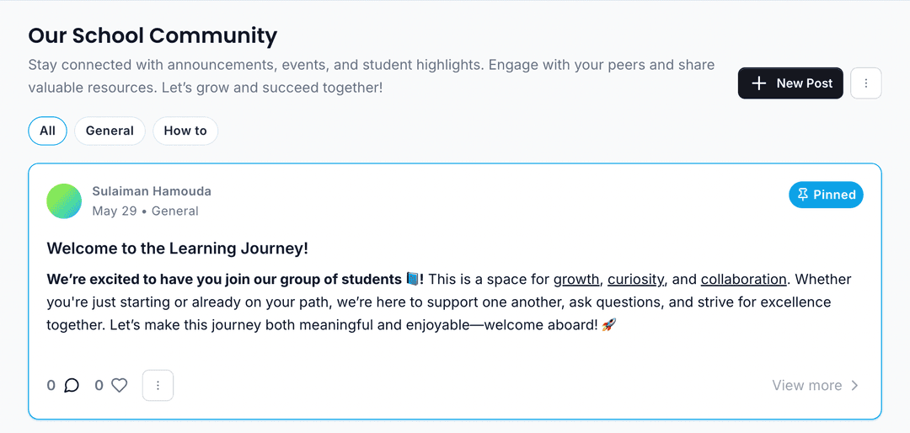Click Sulaiman Hamouda's green avatar

pos(64,201)
